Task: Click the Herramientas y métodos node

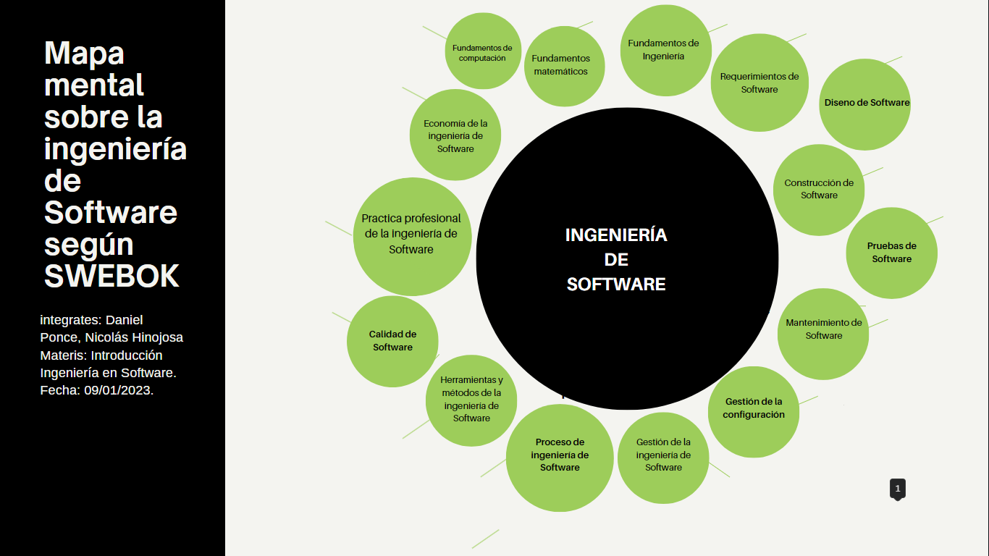Action: tap(471, 400)
